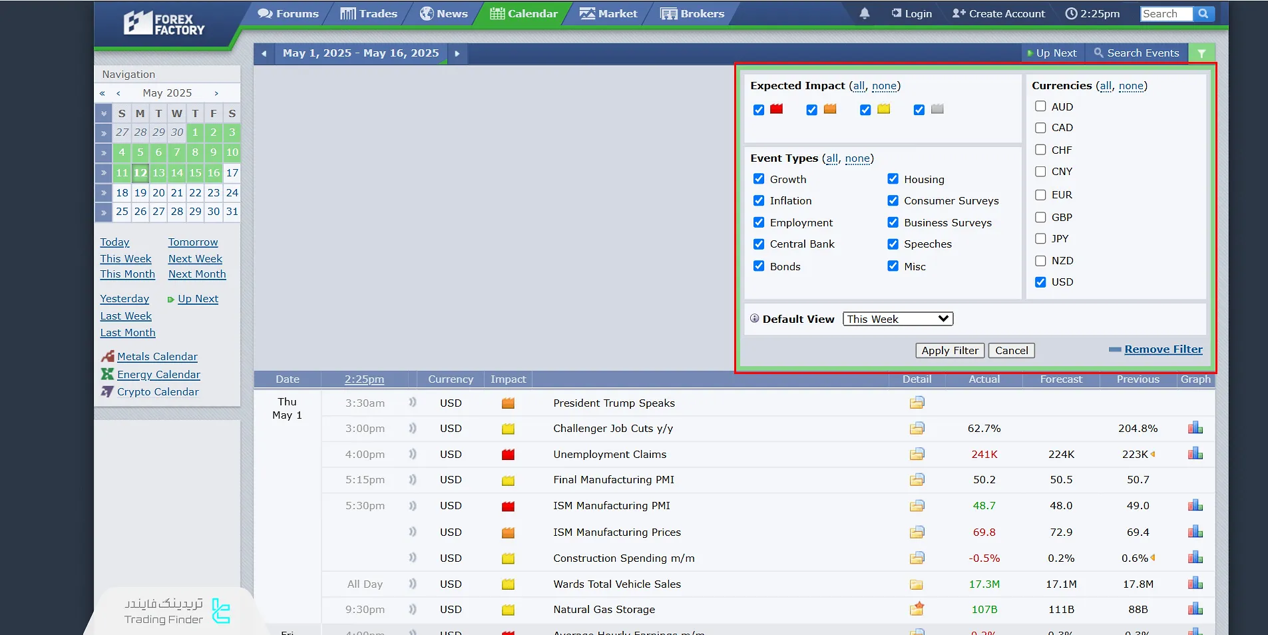1268x635 pixels.
Task: Switch to the Market tab
Action: [x=608, y=13]
